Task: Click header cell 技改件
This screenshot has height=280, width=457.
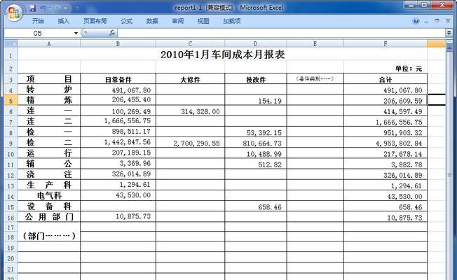Action: [x=256, y=79]
